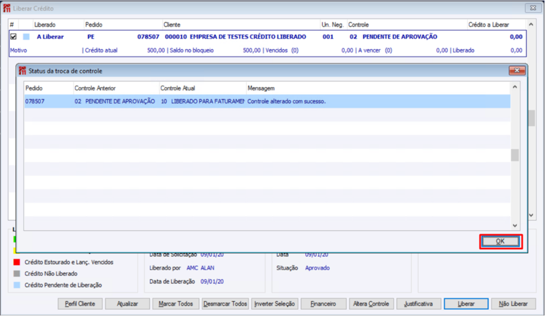Click main grid scrollbar down arrow

[531, 215]
